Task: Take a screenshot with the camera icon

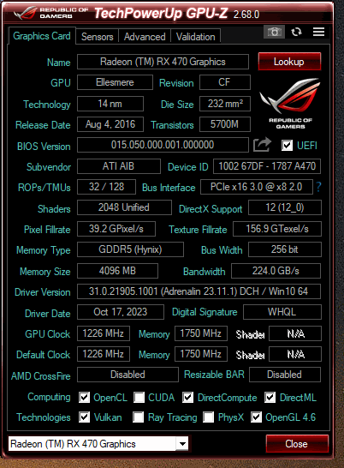Action: tap(274, 32)
